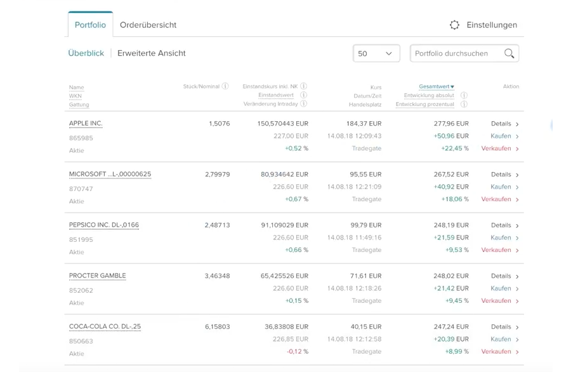Click Apple WKN 865985
Viewport: 571px width, 372px height.
[x=81, y=138]
